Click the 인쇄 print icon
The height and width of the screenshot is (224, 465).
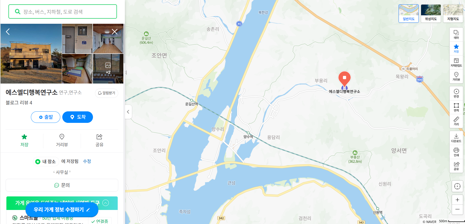pos(456,152)
